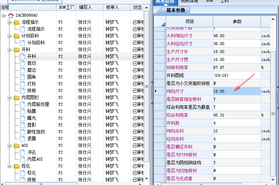Screen dimensions: 279x185
Task: Select the 开料 step under 开料 folder
Action: click(31, 57)
